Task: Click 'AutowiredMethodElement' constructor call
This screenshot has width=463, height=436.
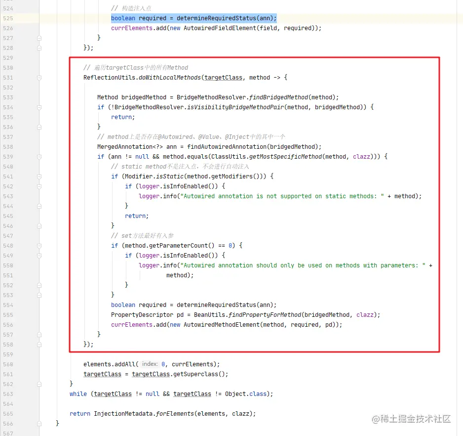Action: 222,325
